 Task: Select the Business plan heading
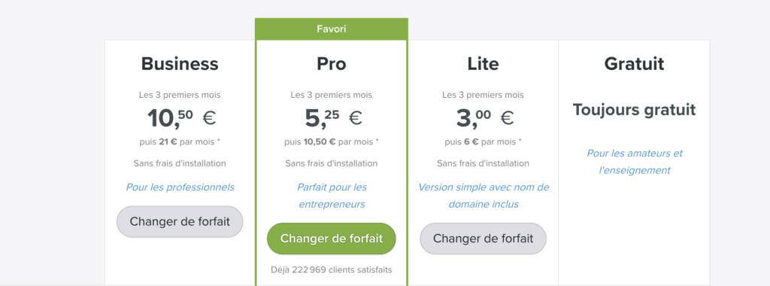coord(180,64)
